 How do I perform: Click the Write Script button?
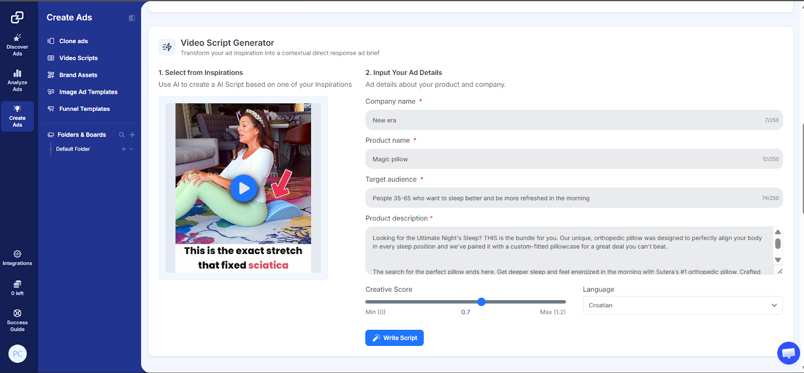click(x=394, y=338)
